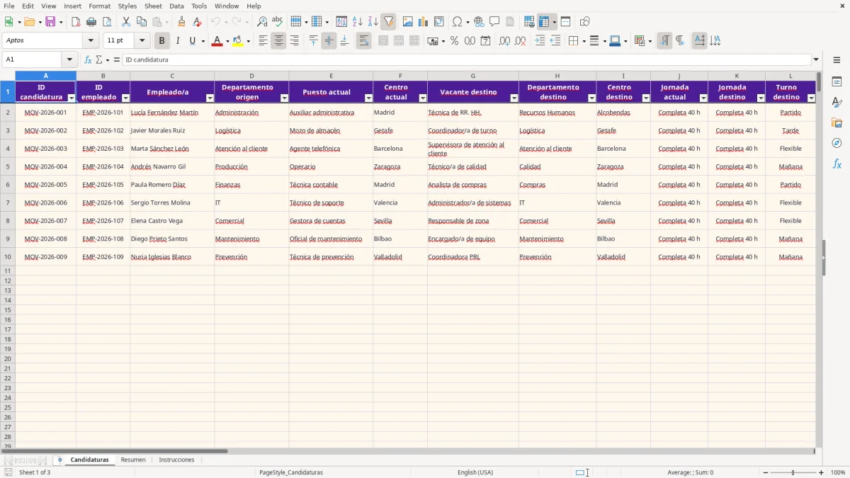Open the font name dropdown
850x478 pixels.
pyautogui.click(x=91, y=41)
